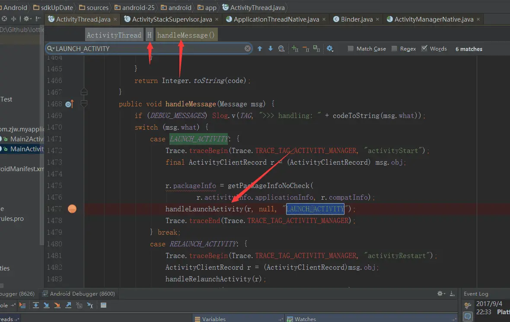This screenshot has width=510, height=322.
Task: Go to next search occurrence arrow
Action: [x=270, y=48]
